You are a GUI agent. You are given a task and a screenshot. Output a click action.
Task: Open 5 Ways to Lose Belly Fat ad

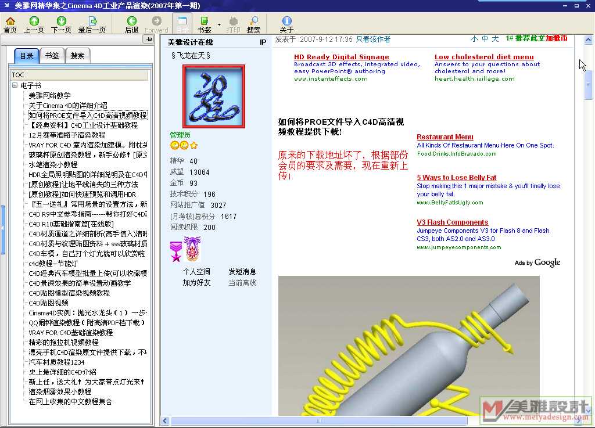[457, 178]
